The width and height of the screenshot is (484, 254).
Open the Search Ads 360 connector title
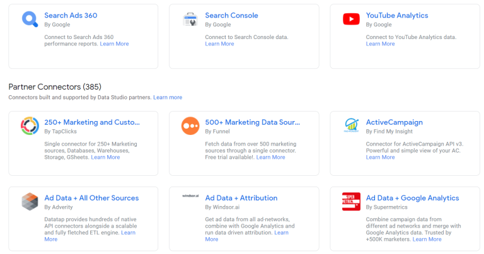71,15
